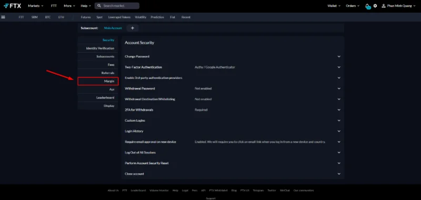Select the Main Account subaccount
Image resolution: width=421 pixels, height=200 pixels.
[x=113, y=28]
